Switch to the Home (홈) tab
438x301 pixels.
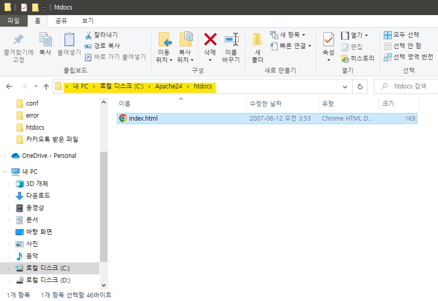point(38,21)
